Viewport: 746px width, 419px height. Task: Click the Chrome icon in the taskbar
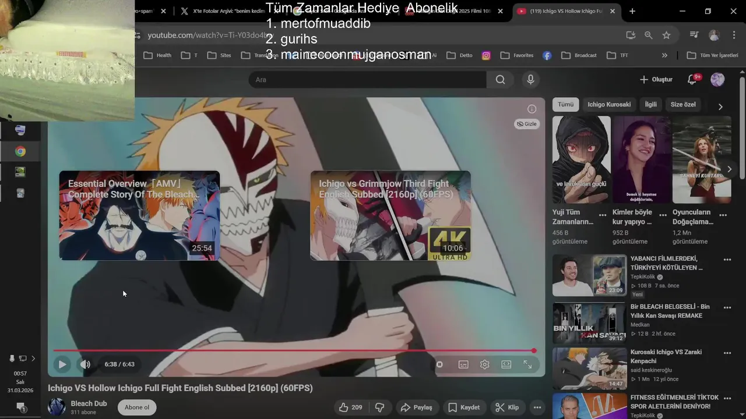point(20,151)
